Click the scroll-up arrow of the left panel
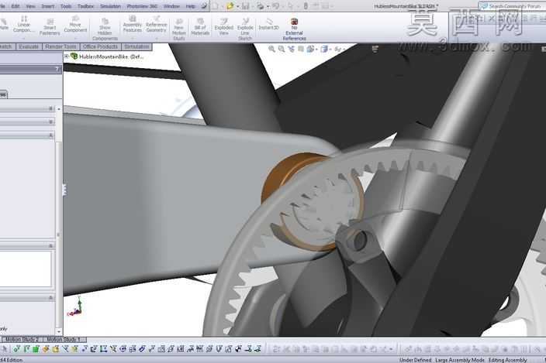 tap(58, 108)
